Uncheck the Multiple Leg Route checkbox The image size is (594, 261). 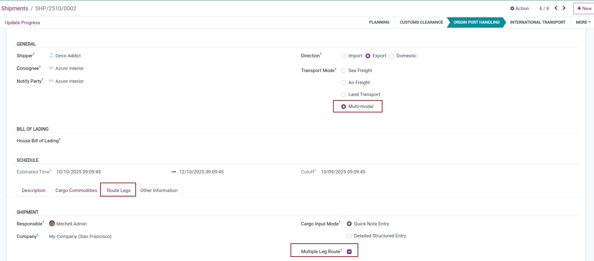click(x=349, y=252)
